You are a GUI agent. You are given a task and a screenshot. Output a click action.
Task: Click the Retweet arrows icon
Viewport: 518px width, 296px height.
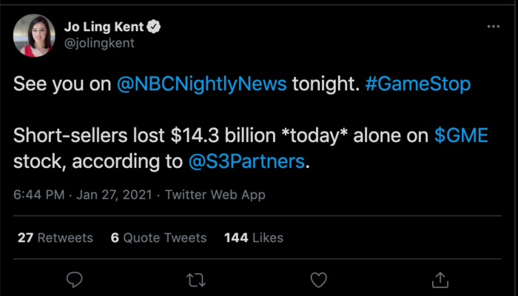pos(196,280)
